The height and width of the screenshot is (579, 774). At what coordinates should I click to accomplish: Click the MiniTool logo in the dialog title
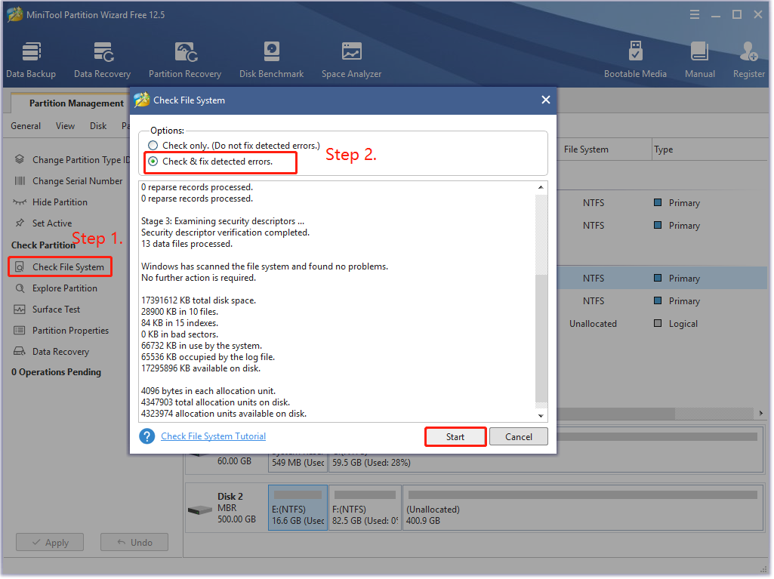click(x=142, y=100)
